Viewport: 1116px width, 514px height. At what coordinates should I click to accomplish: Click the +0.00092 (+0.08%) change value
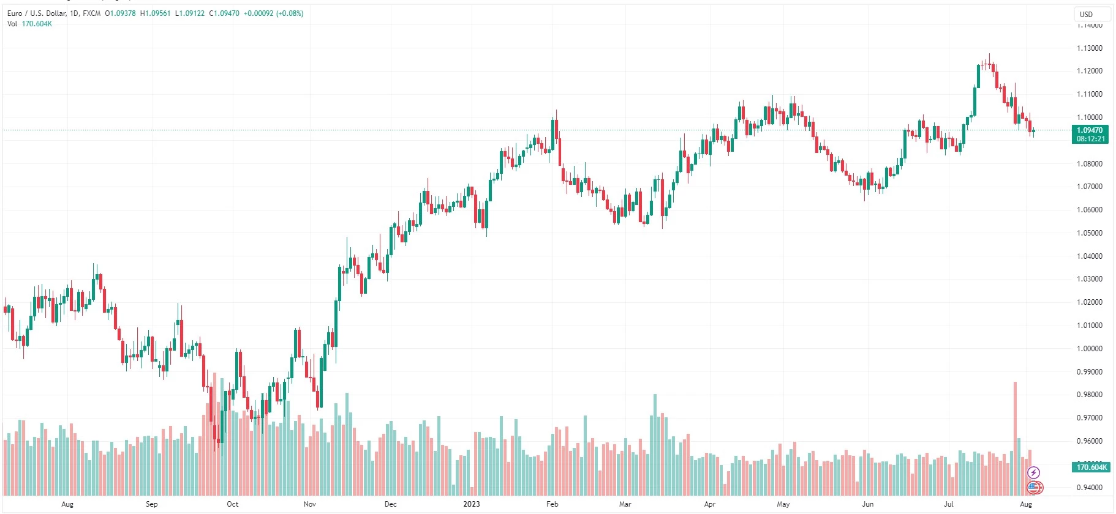[273, 13]
